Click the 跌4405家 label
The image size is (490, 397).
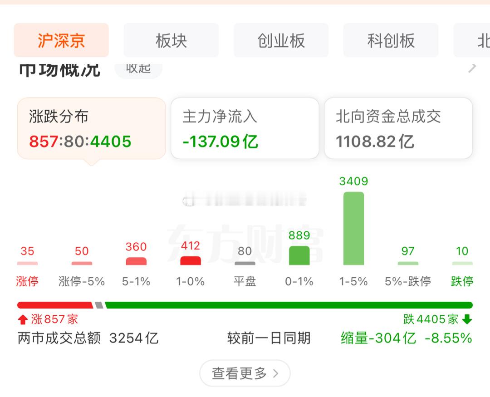[x=431, y=319]
